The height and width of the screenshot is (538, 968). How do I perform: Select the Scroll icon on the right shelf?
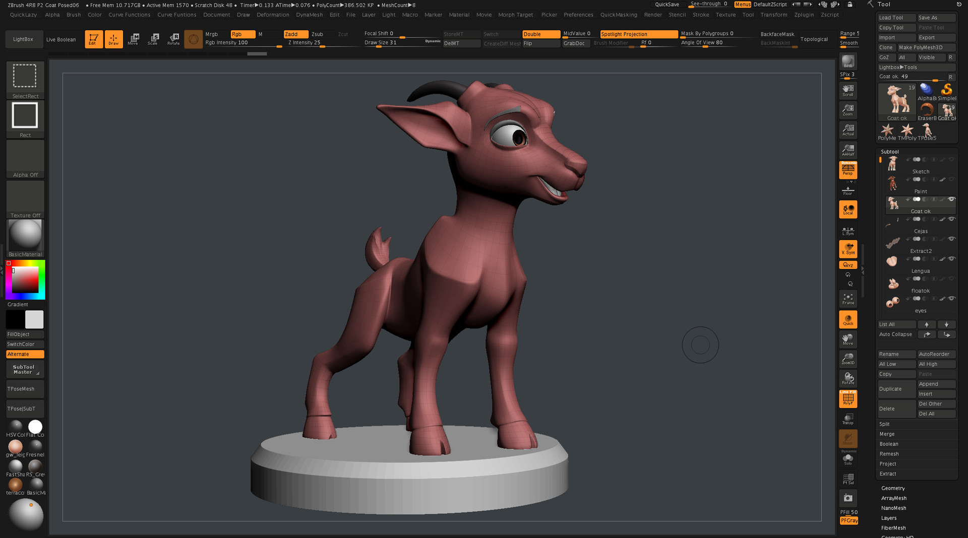(848, 90)
